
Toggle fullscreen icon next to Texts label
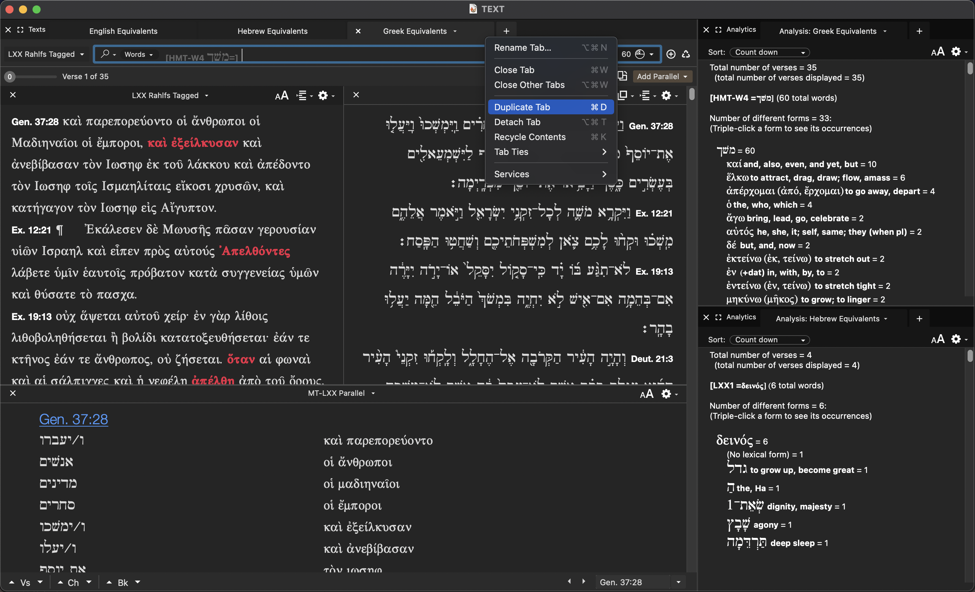[x=20, y=30]
